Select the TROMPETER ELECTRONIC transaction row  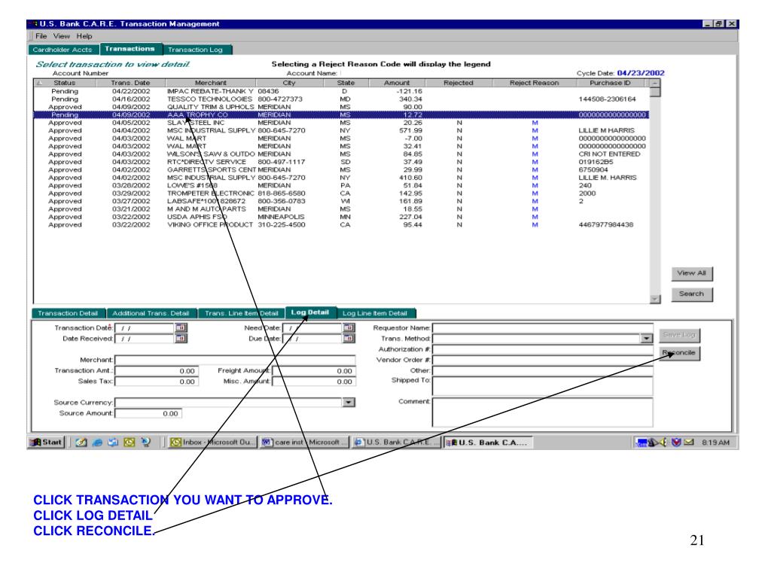coord(341,193)
